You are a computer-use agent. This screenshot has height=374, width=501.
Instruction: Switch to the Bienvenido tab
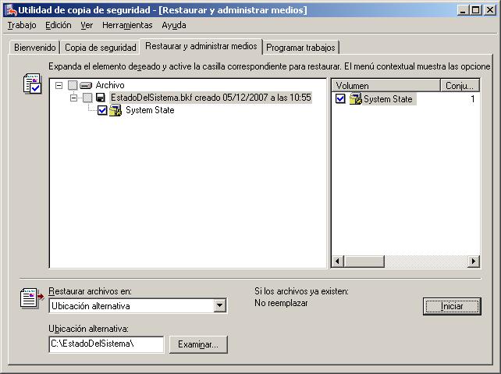point(35,48)
